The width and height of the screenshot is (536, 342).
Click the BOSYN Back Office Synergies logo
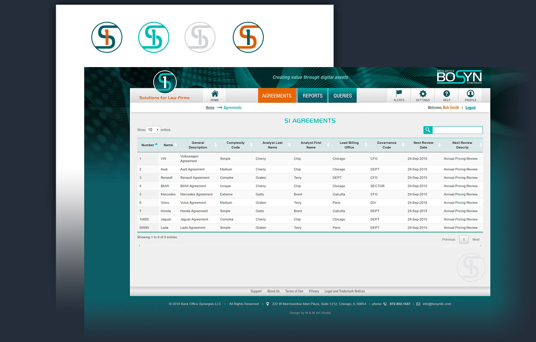[x=459, y=77]
